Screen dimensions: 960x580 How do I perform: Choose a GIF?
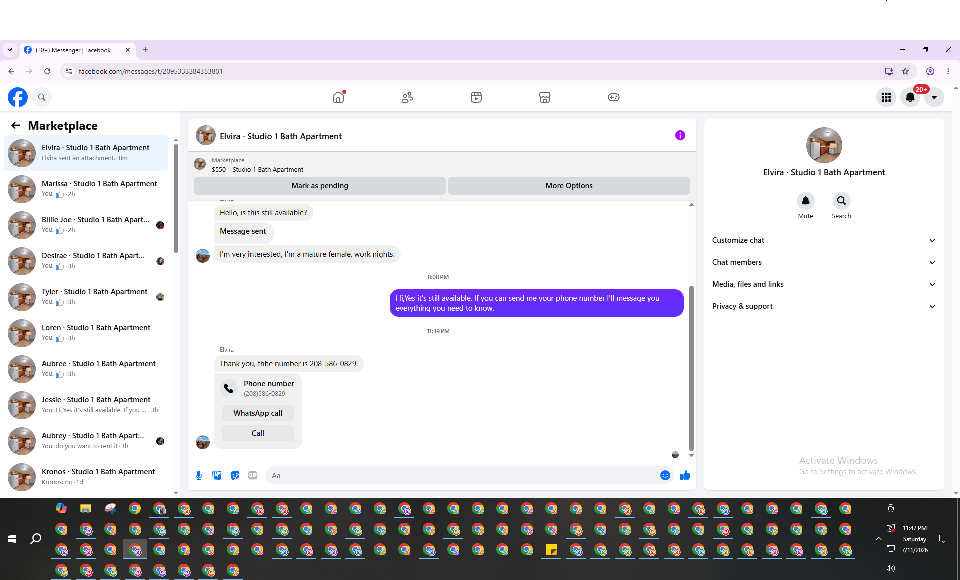click(253, 475)
